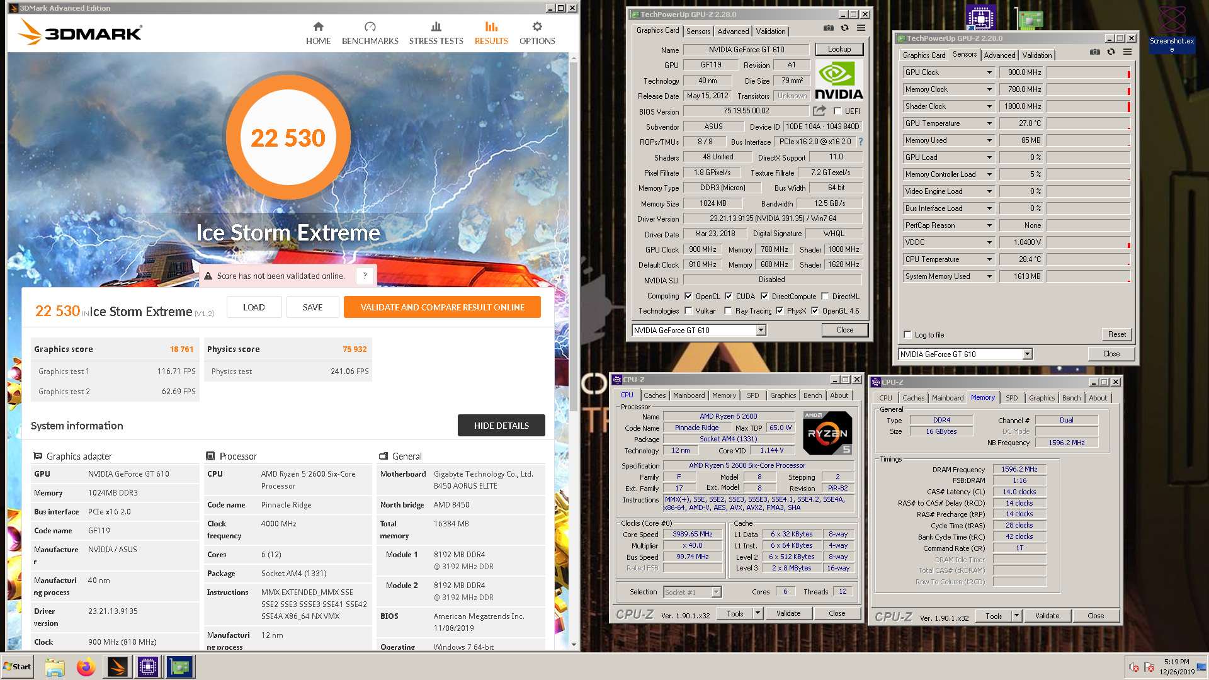Switch to the Advanced tab in the GPU-Z Graphics Card window
This screenshot has width=1209, height=680.
click(x=733, y=31)
